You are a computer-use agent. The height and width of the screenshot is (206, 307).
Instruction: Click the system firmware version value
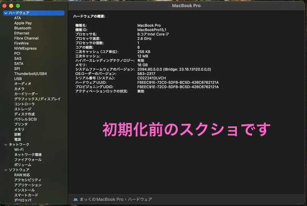coord(174,69)
